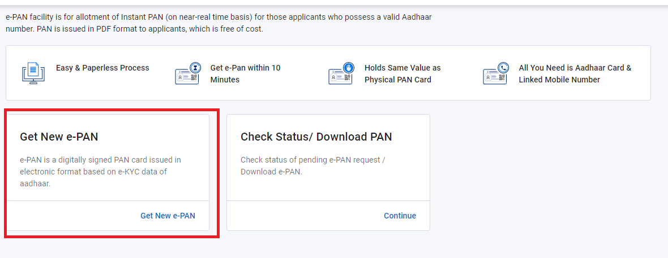The height and width of the screenshot is (258, 668).
Task: Click "electronic format based on e-KYC data" line
Action: click(93, 172)
